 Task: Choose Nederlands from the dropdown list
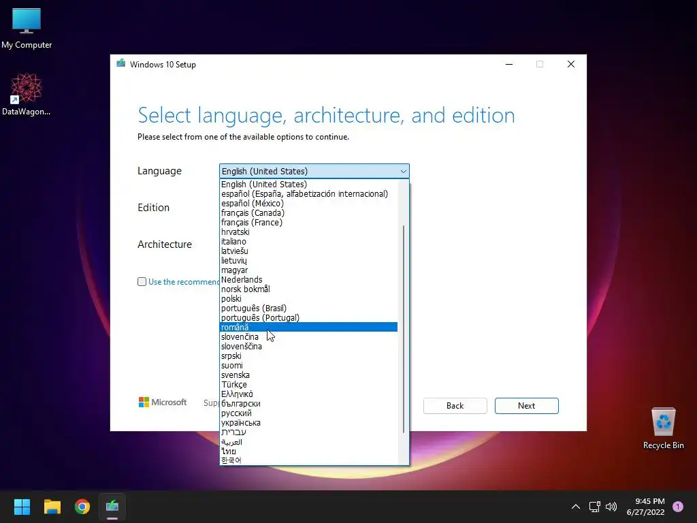coord(308,280)
